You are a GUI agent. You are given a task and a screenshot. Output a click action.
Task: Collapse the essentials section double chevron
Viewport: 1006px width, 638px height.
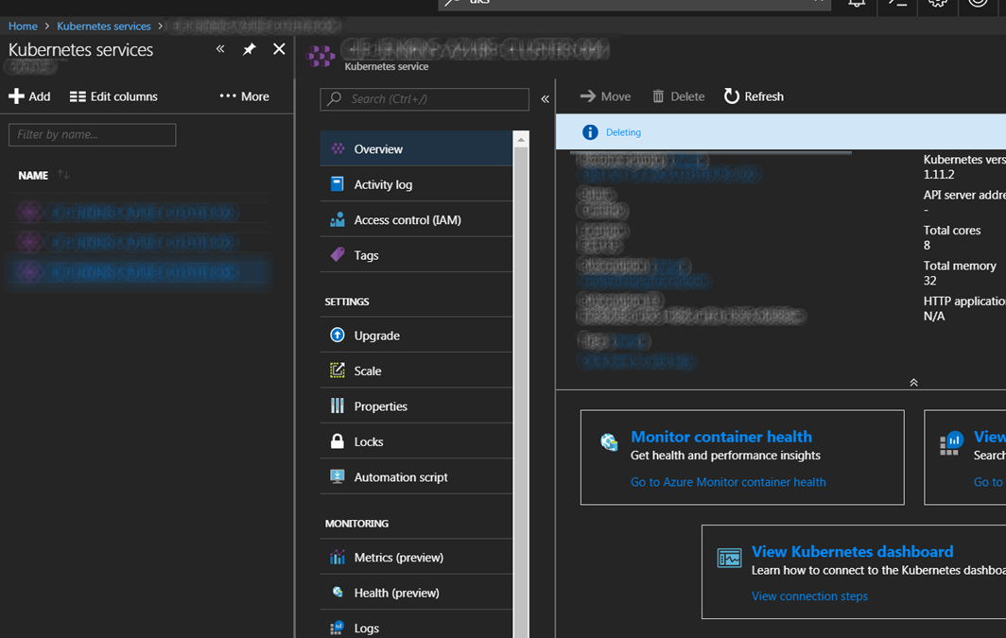[913, 382]
